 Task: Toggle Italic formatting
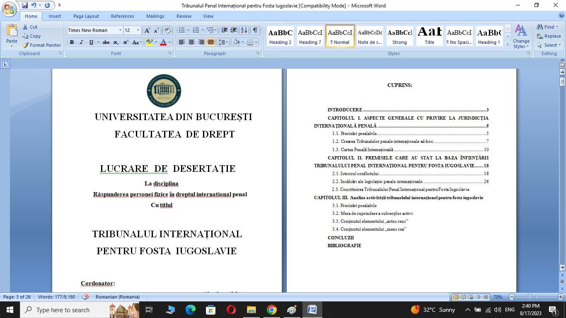81,42
